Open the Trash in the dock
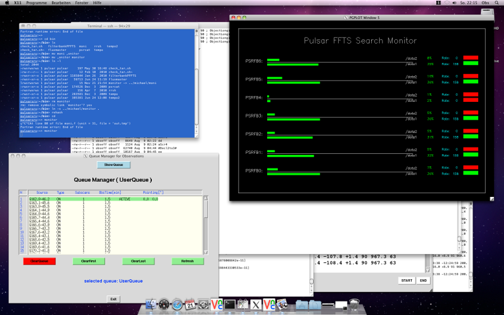This screenshot has width=504, height=315. pos(354,304)
